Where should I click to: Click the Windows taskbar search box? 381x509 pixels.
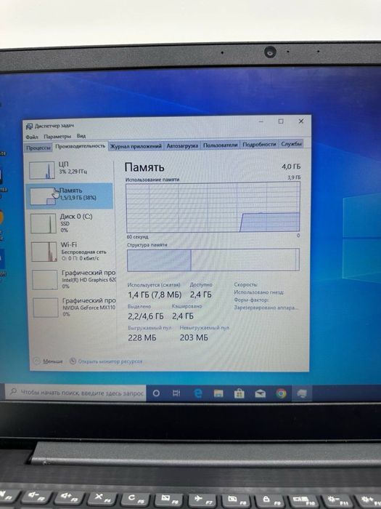click(x=75, y=393)
